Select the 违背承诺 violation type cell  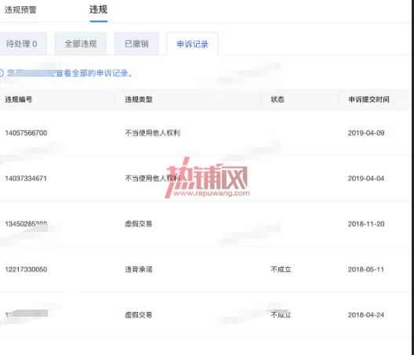coord(139,270)
